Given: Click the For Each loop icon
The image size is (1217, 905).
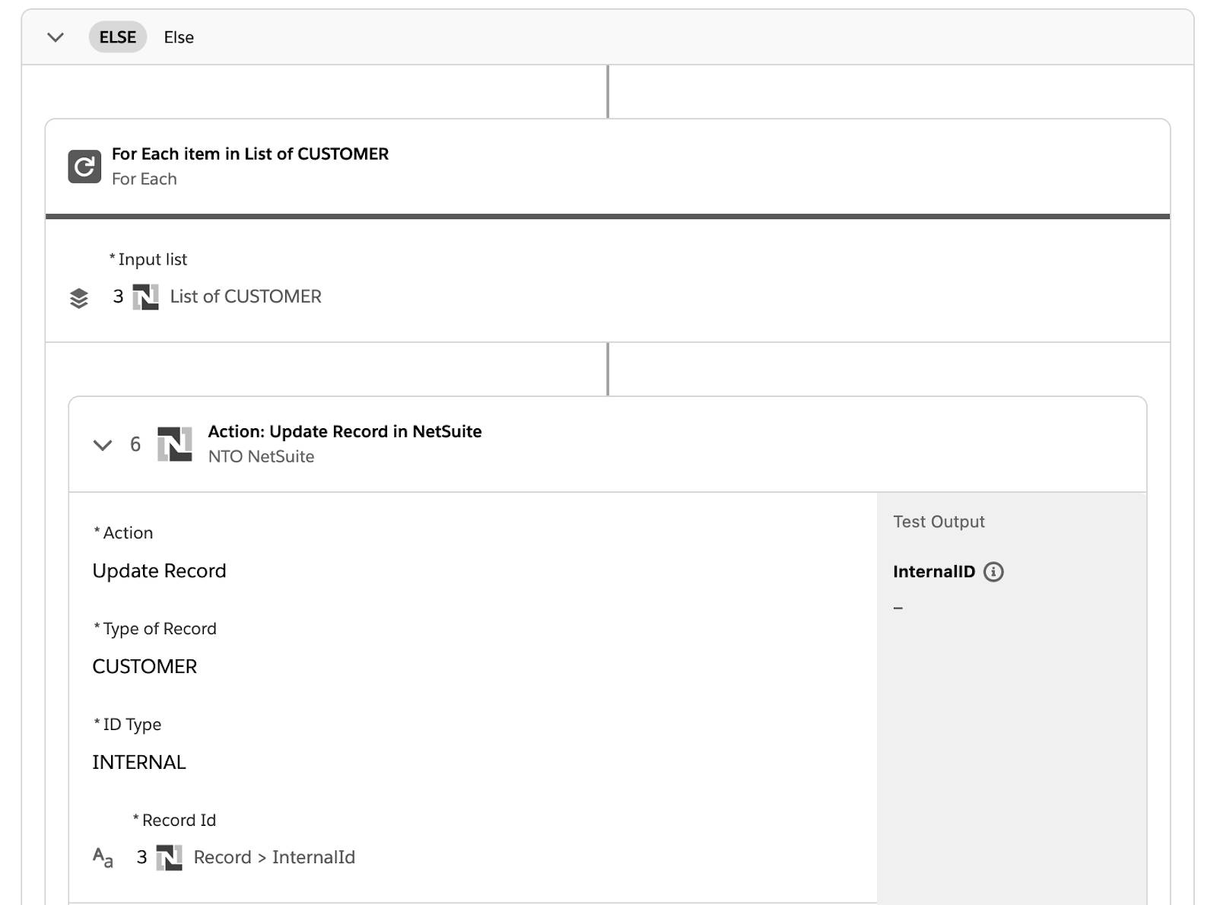Looking at the screenshot, I should [x=84, y=166].
